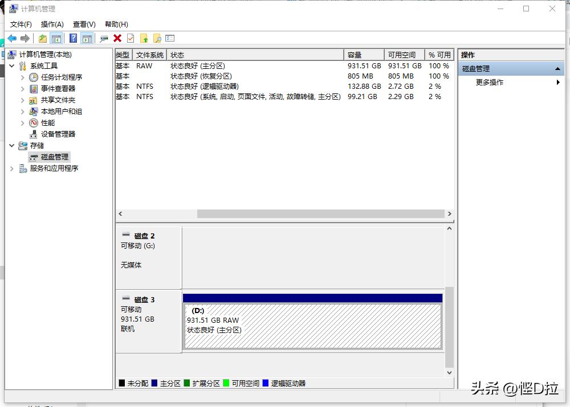Click the red X delete icon in toolbar
The image size is (570, 407).
(117, 38)
